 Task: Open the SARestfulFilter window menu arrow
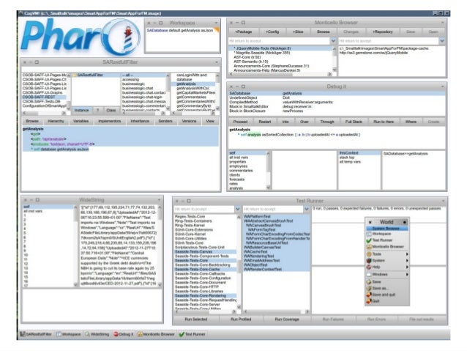pos(217,62)
